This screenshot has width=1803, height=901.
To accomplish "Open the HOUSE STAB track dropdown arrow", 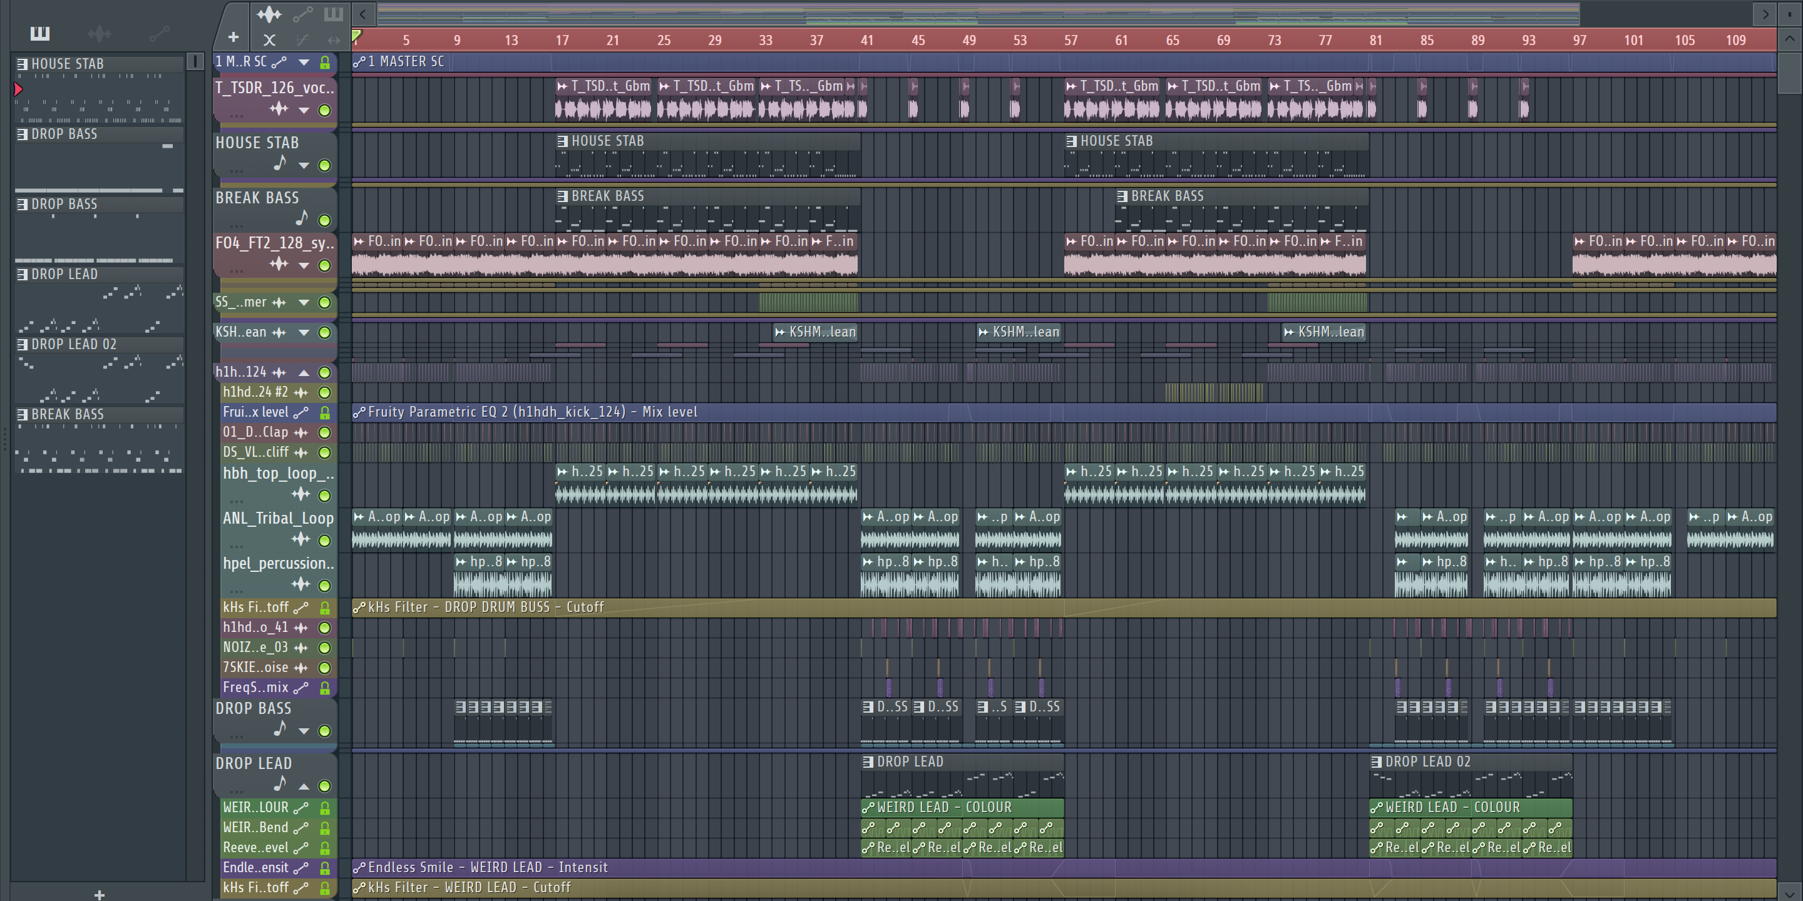I will (x=304, y=166).
